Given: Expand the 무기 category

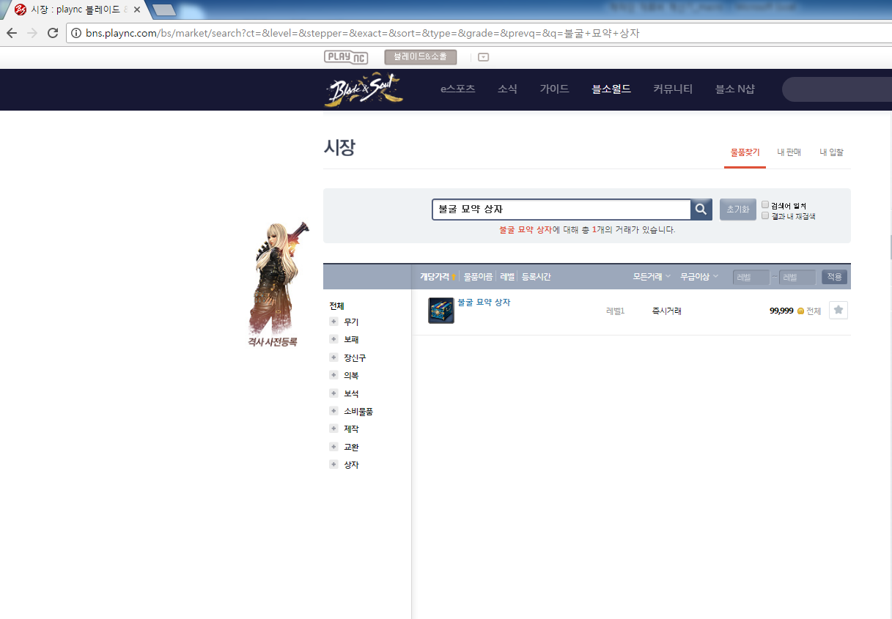Looking at the screenshot, I should click(333, 322).
